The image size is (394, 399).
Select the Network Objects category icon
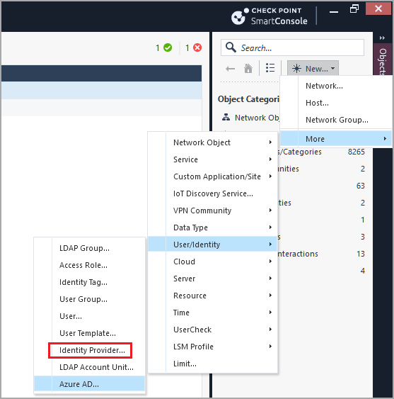tap(226, 117)
